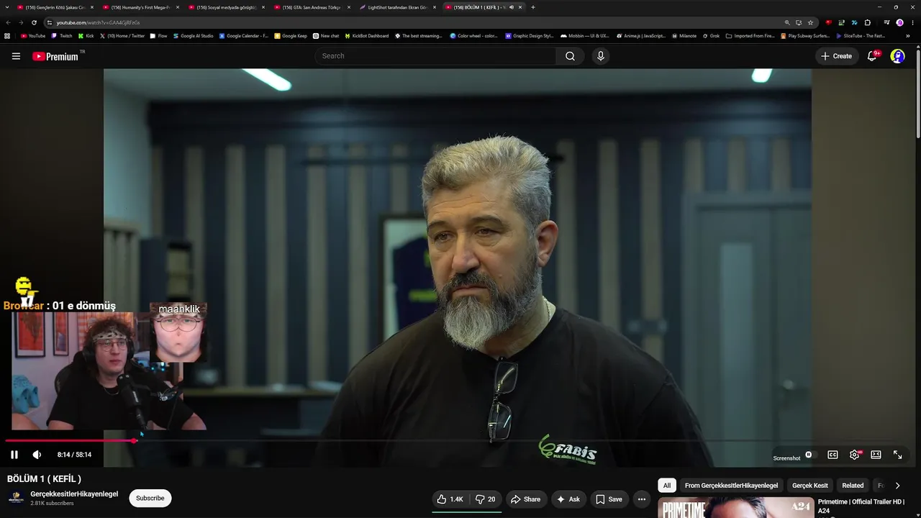The image size is (921, 518).
Task: Enter full screen mode
Action: [x=897, y=455]
